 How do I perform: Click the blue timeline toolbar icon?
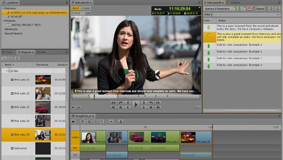[x=95, y=121]
